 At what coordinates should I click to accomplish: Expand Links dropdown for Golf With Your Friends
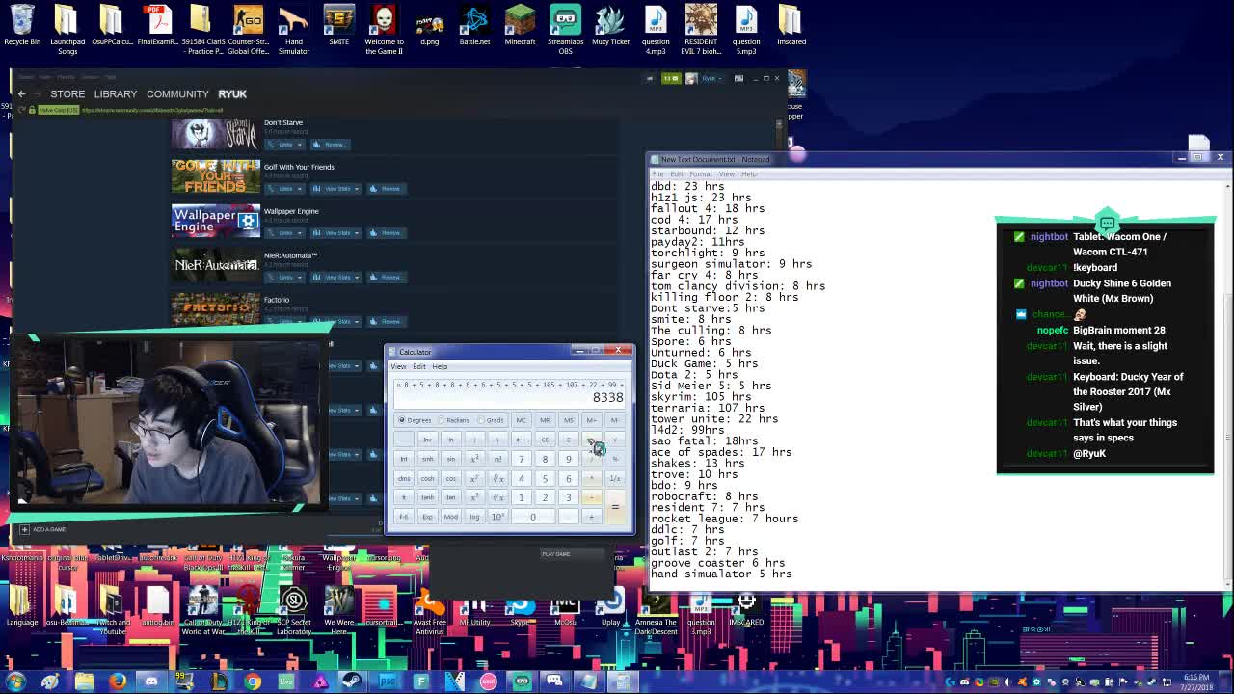pos(285,189)
